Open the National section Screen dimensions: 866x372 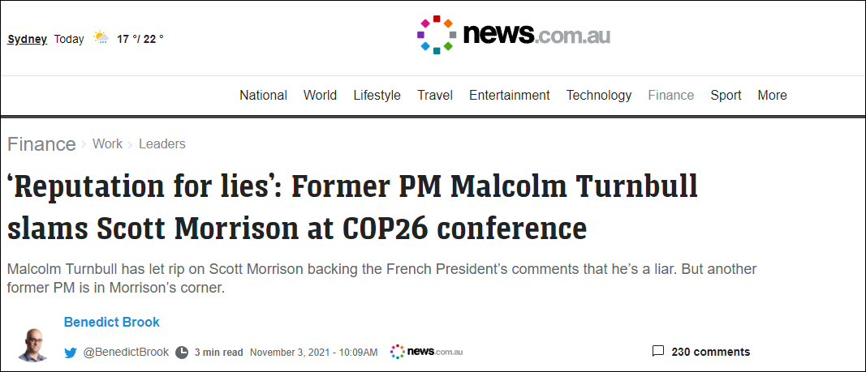click(x=263, y=96)
